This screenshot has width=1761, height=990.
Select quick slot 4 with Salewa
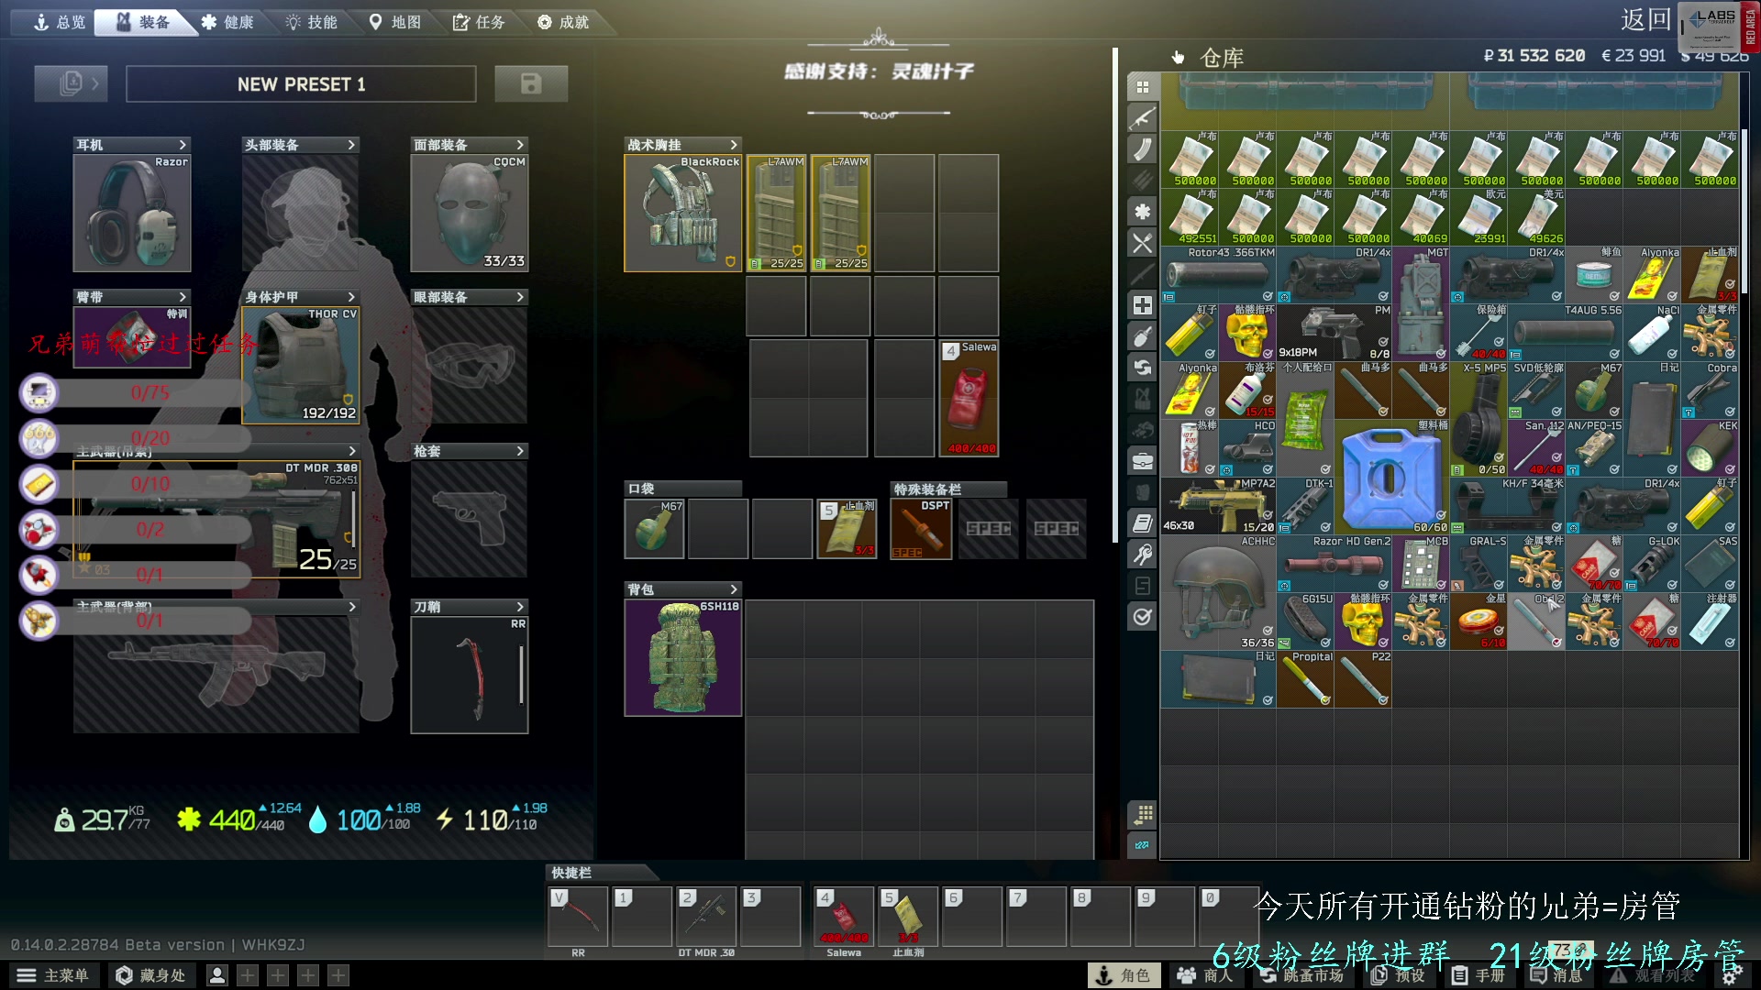(844, 917)
